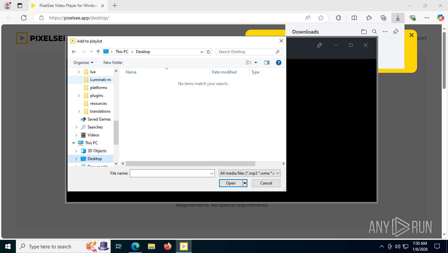Toggle Edge split screen
The height and width of the screenshot is (253, 448).
tap(354, 18)
